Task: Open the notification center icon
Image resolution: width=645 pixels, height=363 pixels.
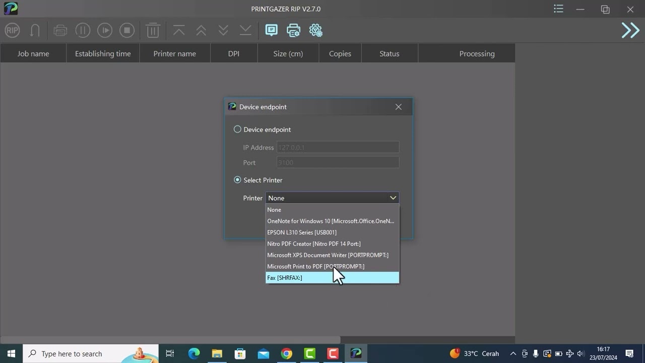Action: (629, 353)
